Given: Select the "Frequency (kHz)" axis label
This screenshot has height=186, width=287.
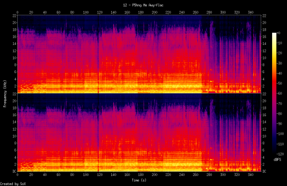Looking at the screenshot, I should [x=5, y=93].
